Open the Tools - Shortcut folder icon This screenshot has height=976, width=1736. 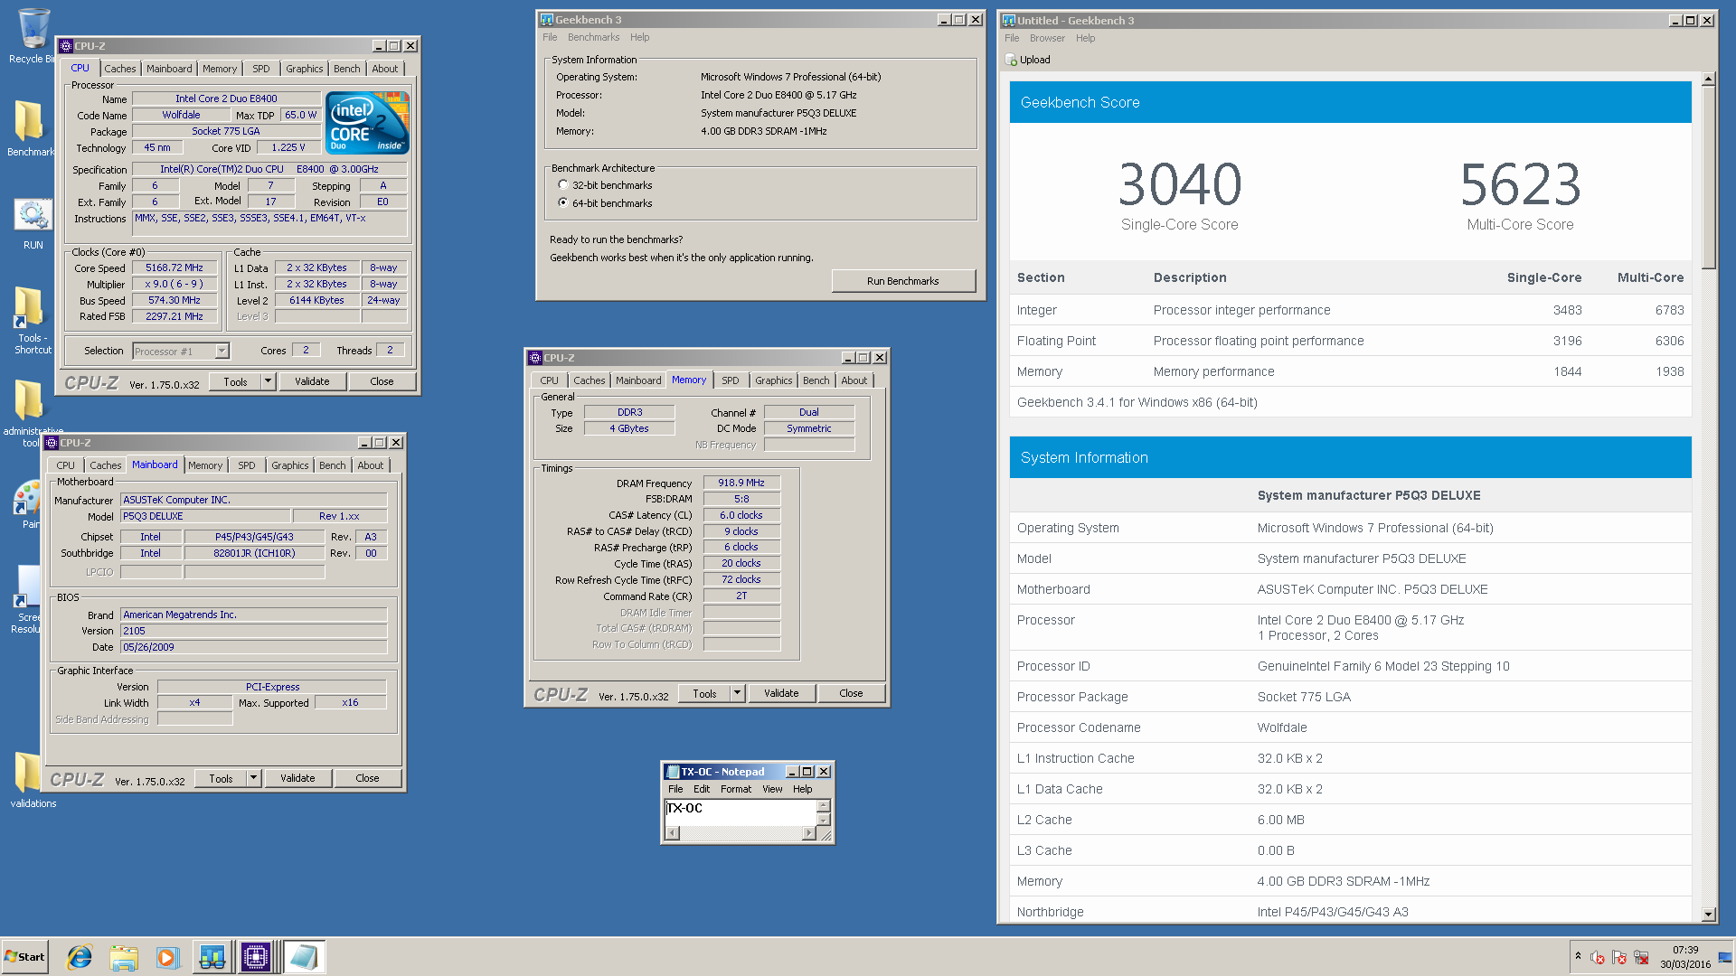(x=29, y=307)
